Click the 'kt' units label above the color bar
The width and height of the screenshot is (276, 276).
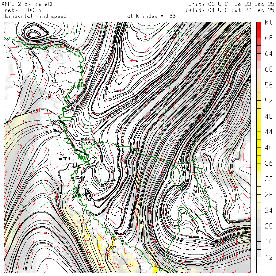click(268, 22)
